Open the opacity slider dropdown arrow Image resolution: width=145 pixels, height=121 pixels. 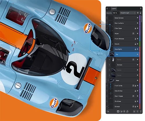(119, 13)
